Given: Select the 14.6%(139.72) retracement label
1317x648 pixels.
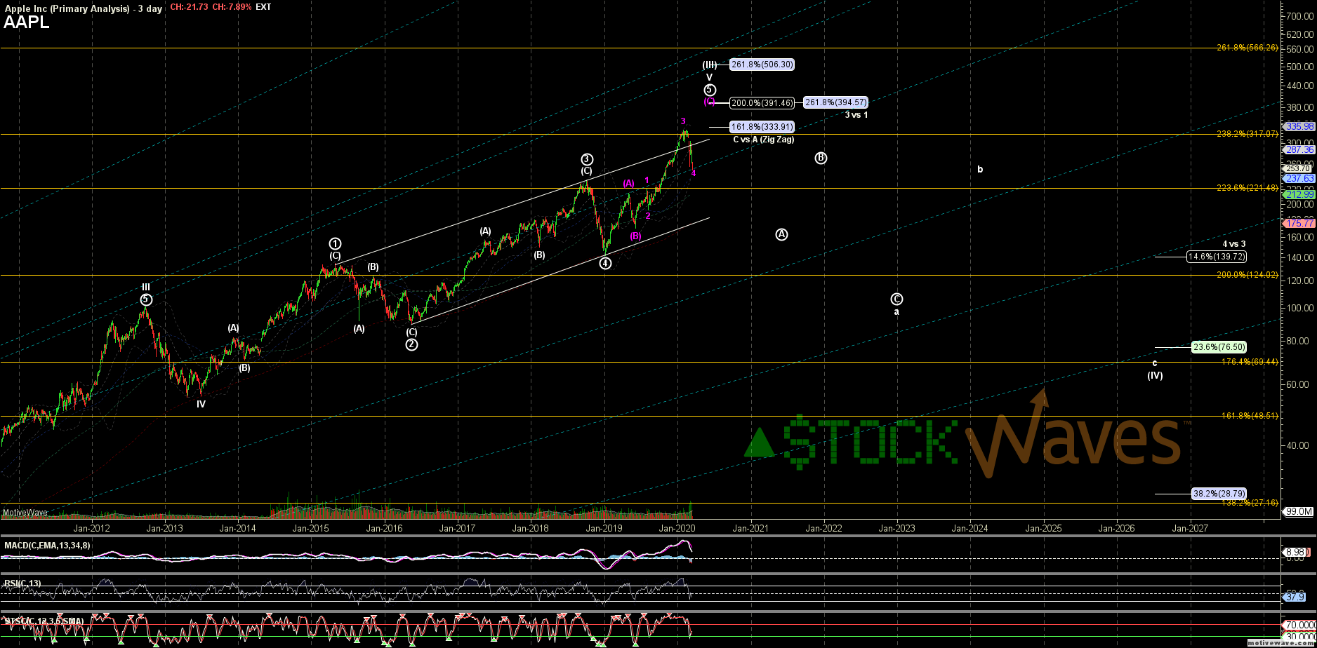Looking at the screenshot, I should pos(1217,257).
